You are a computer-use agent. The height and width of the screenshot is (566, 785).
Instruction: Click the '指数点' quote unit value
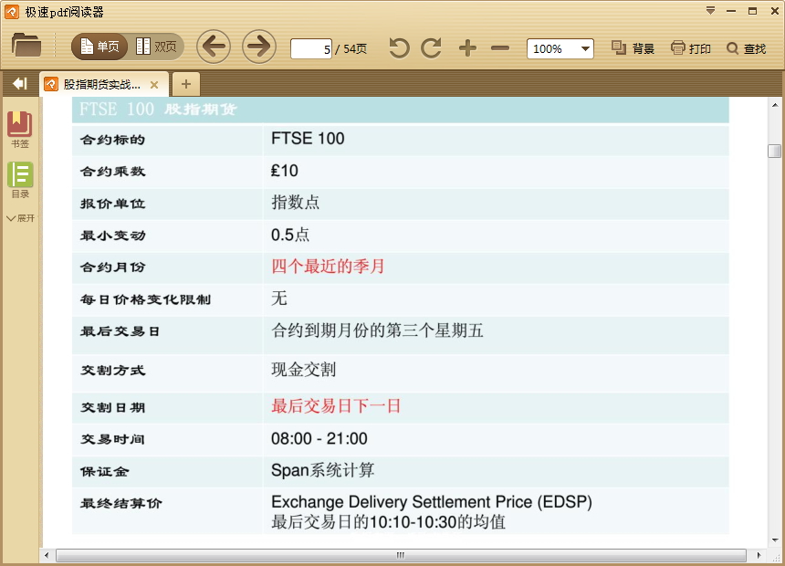coord(295,203)
